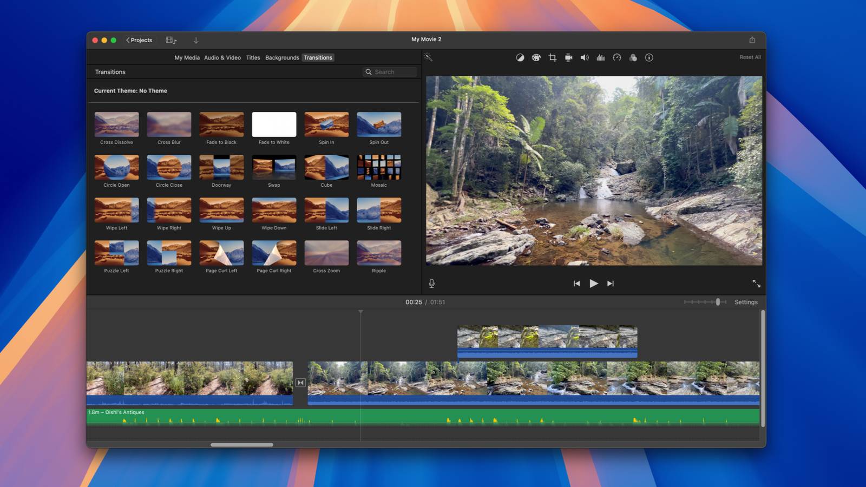
Task: Open the clip filter and audio effects tool
Action: pyautogui.click(x=633, y=57)
